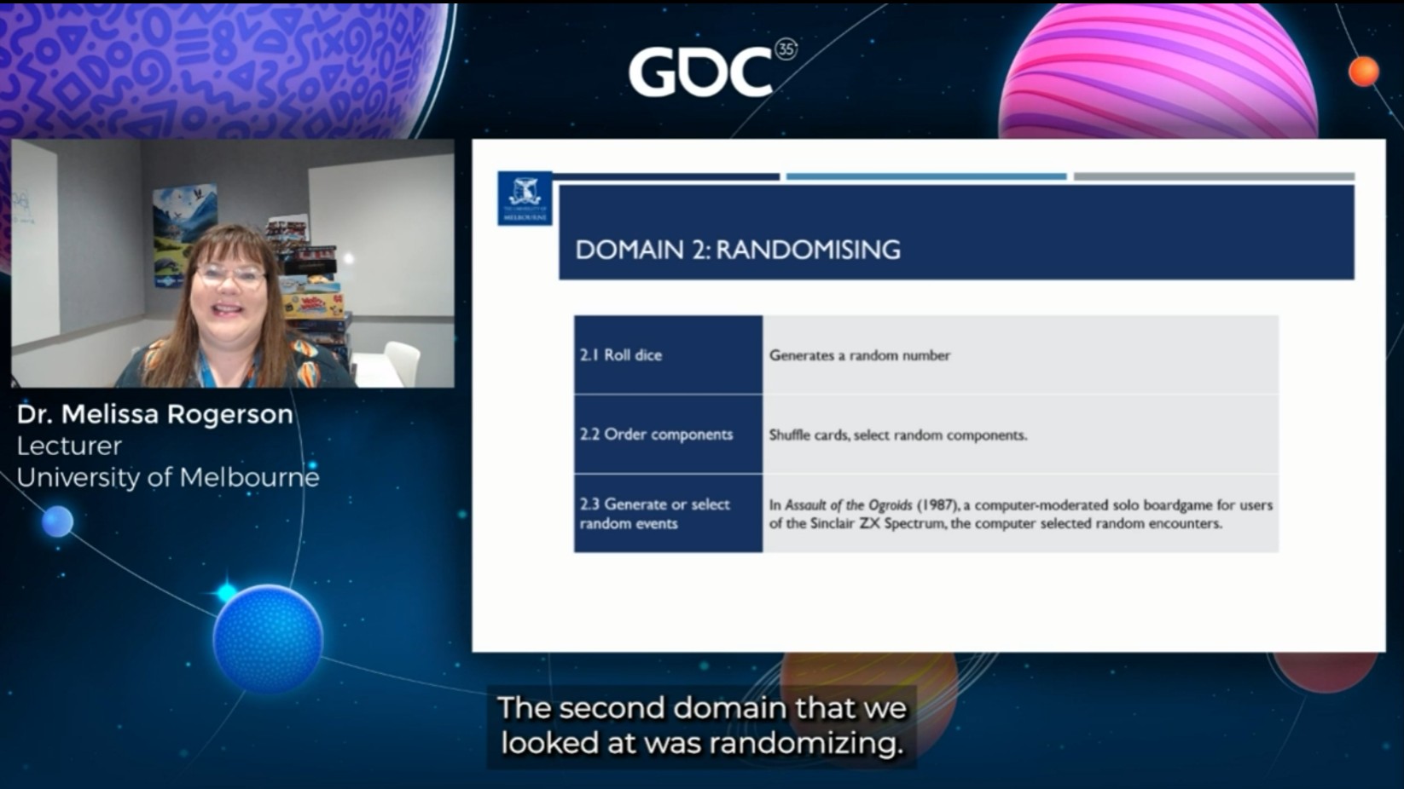This screenshot has width=1404, height=789.
Task: Click the 'University of Melbourne' text below 'Lecturer'
Action: [168, 477]
